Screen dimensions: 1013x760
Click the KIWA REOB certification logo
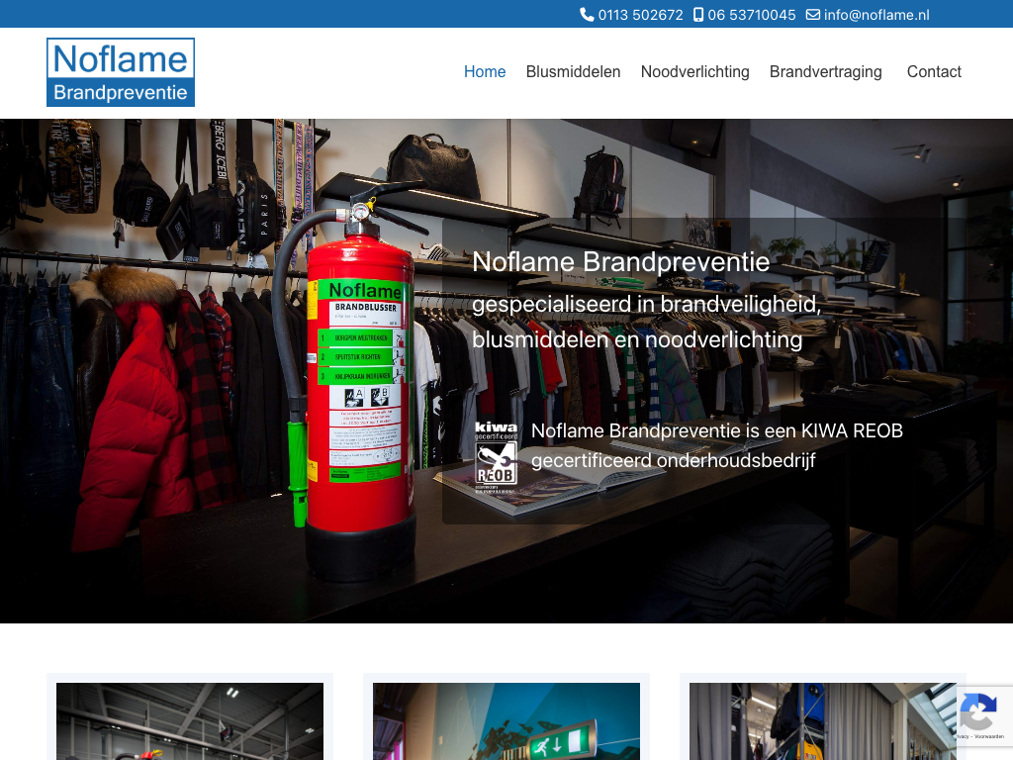coord(496,456)
